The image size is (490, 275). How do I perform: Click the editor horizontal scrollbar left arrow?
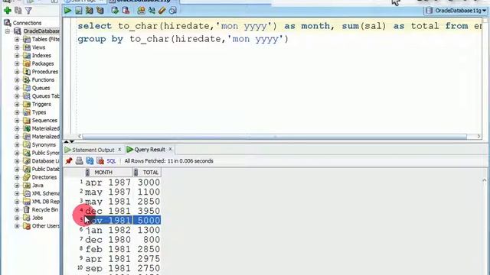point(80,136)
